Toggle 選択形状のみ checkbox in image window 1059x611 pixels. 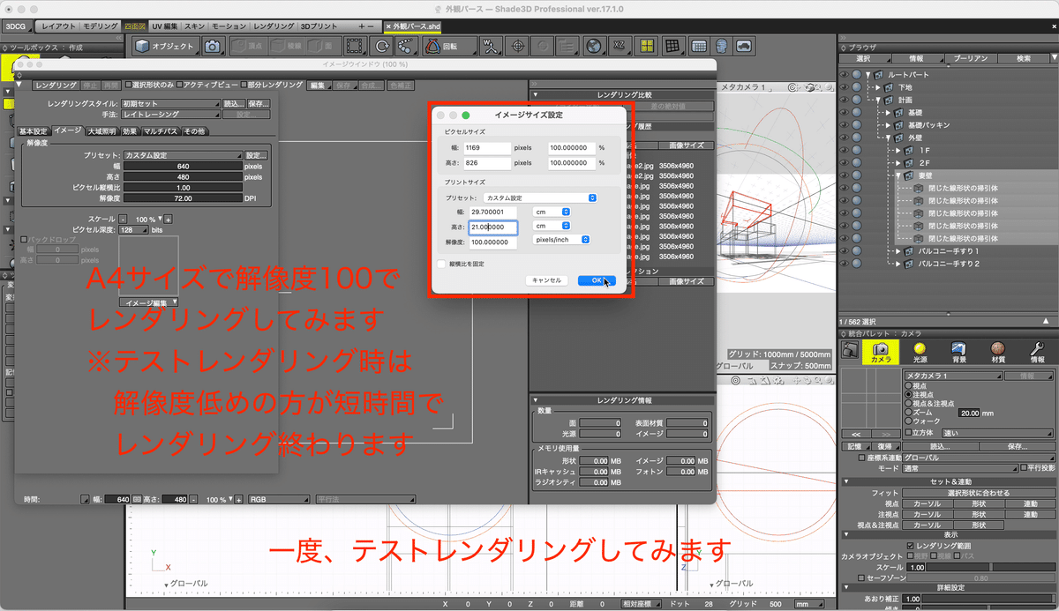click(x=127, y=85)
